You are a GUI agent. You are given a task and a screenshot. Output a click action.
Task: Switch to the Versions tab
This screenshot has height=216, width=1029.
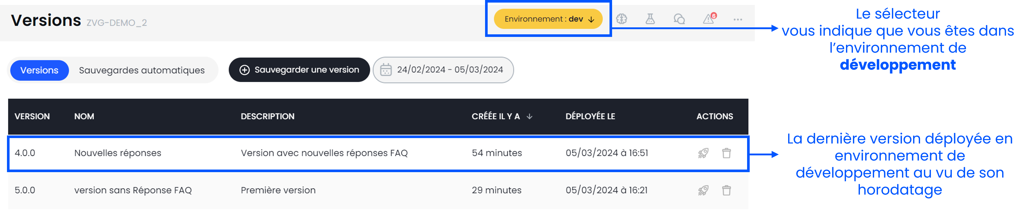click(39, 70)
